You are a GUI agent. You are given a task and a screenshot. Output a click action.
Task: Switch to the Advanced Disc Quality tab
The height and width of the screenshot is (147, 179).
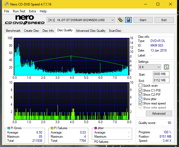(x=91, y=31)
